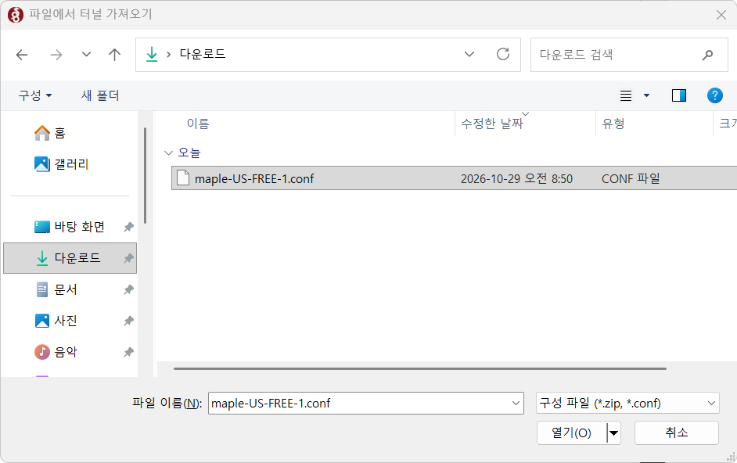Click the 열기(O) button
737x463 pixels.
572,432
